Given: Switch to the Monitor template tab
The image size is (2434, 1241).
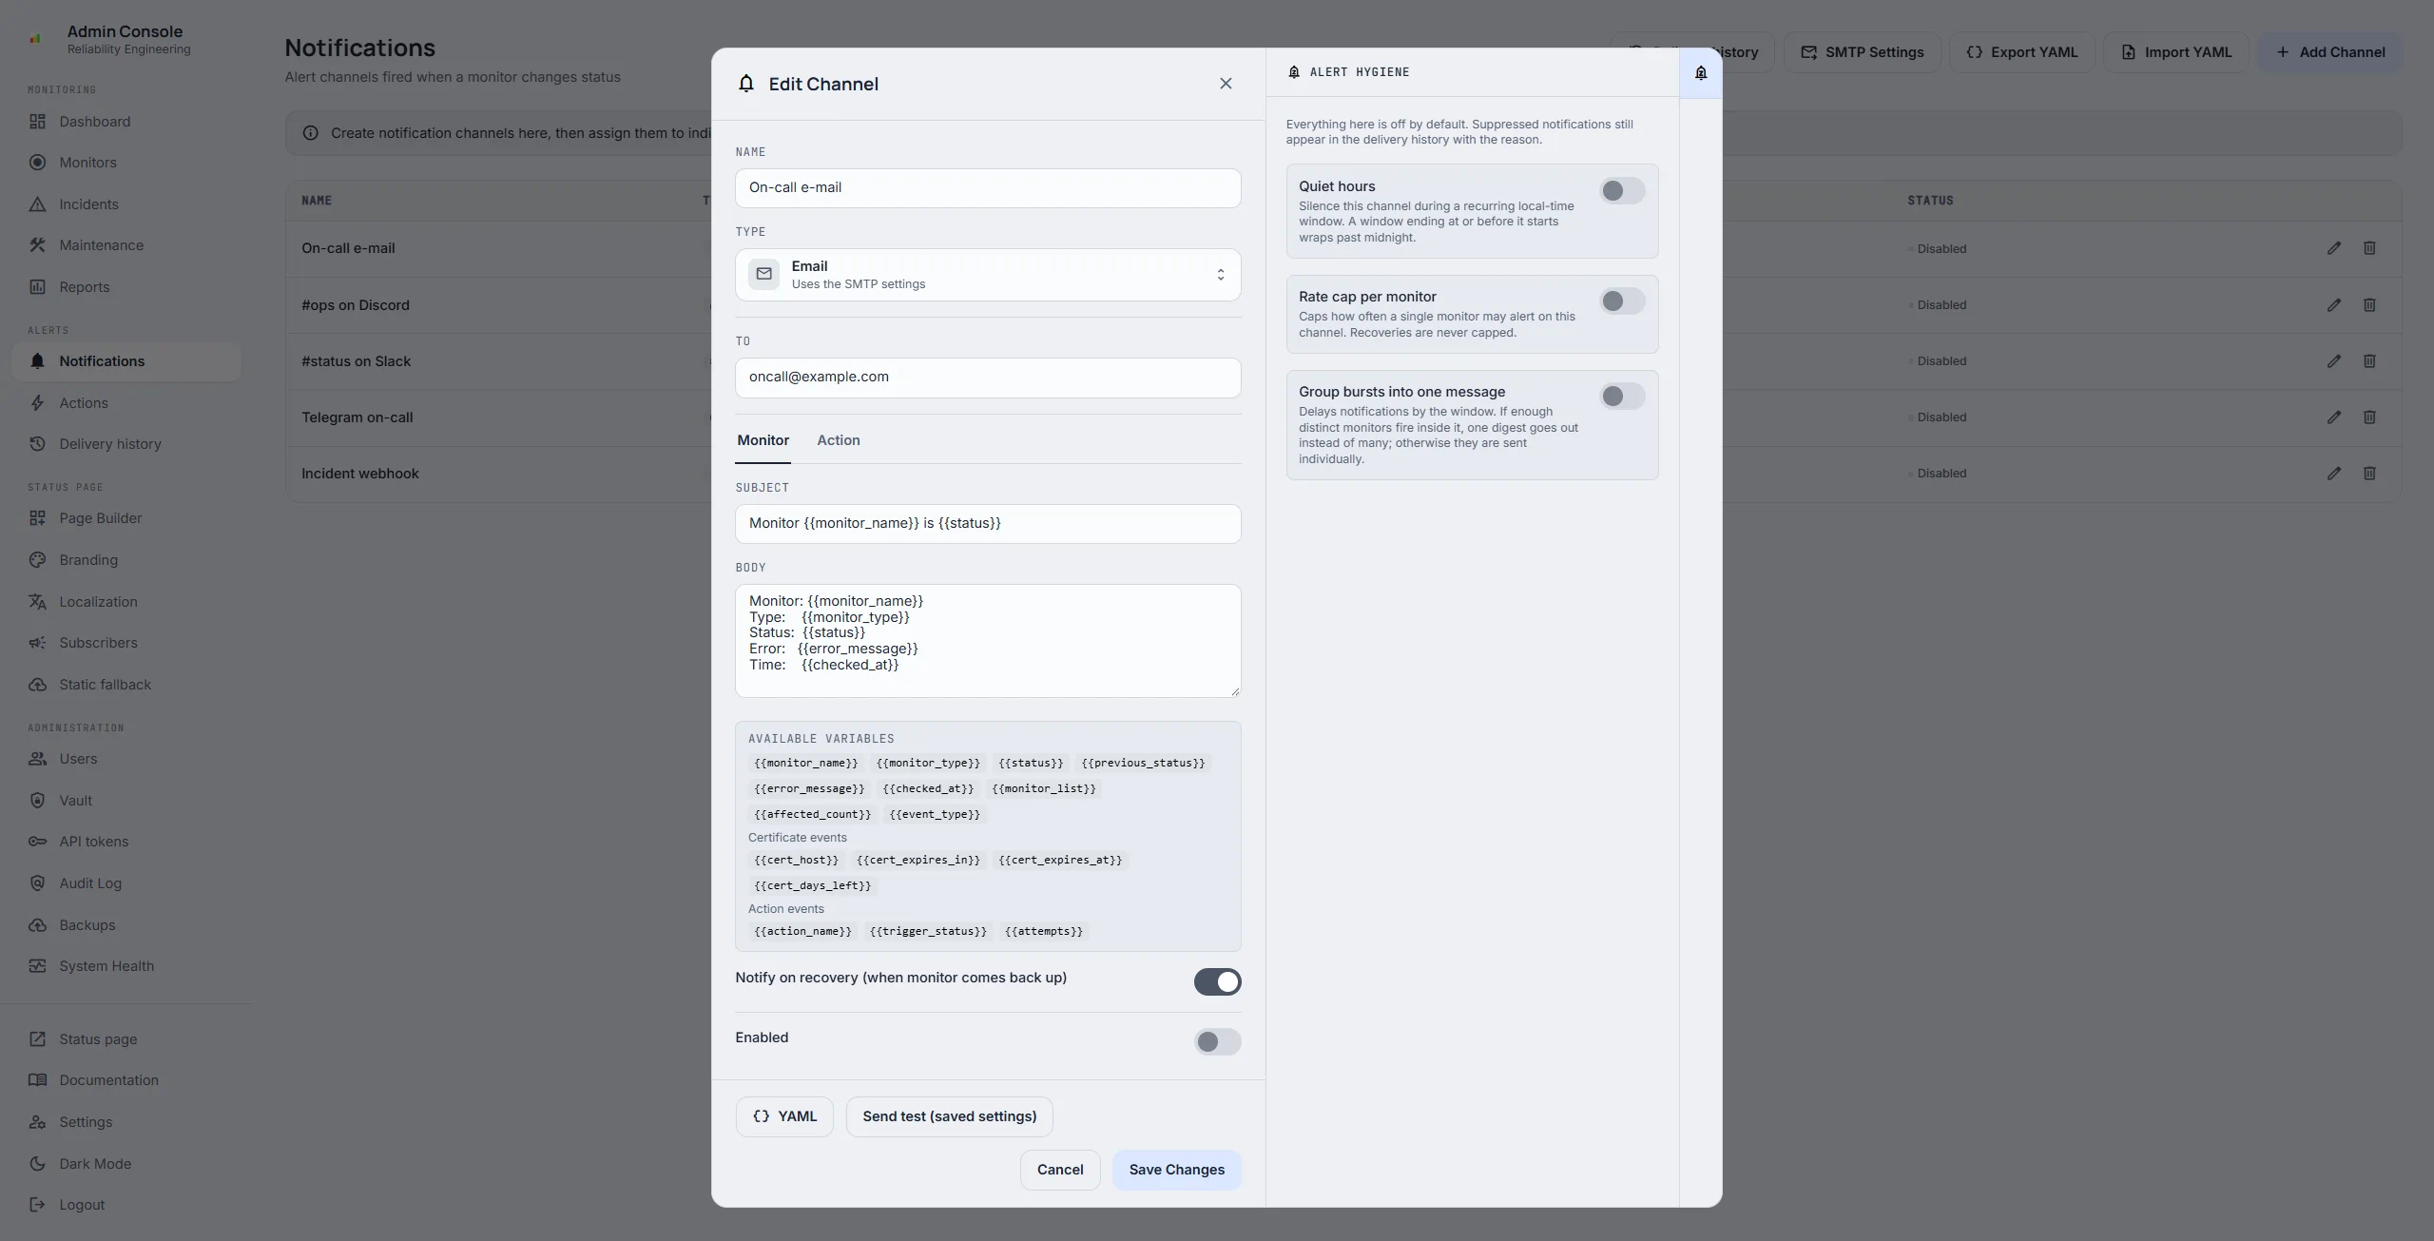Looking at the screenshot, I should tap(763, 440).
